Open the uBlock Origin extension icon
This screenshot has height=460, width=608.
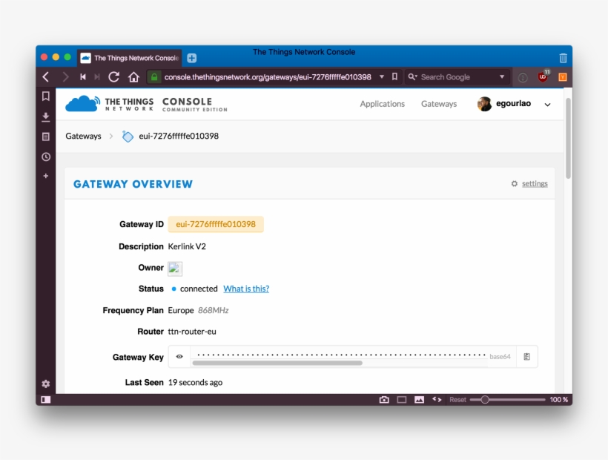[x=543, y=76]
